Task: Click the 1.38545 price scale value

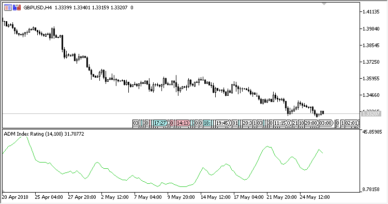Action: click(371, 46)
